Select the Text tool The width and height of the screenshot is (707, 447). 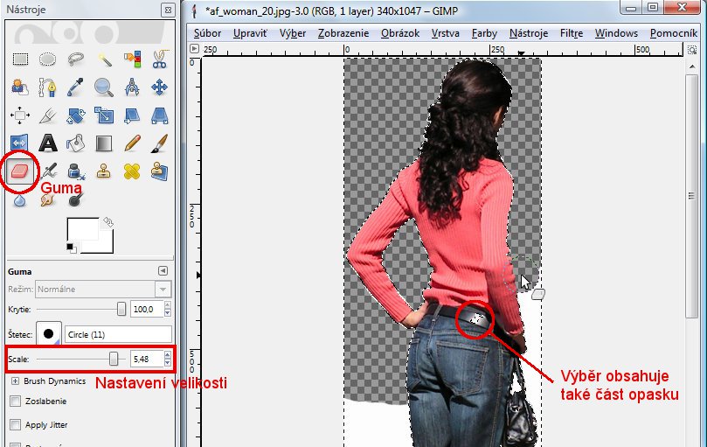[x=47, y=143]
